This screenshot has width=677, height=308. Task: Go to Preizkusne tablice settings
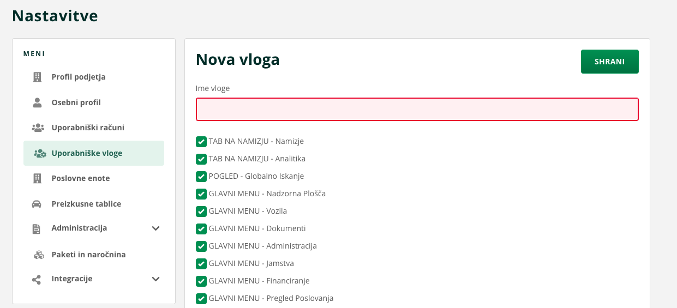tap(86, 204)
